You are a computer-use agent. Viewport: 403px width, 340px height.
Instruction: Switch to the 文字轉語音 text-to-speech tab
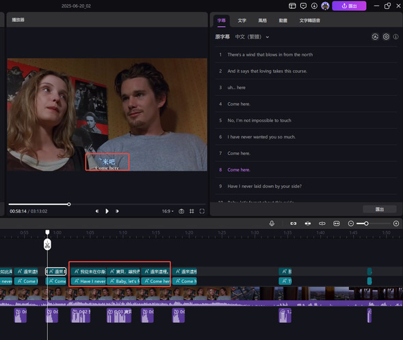coord(309,21)
